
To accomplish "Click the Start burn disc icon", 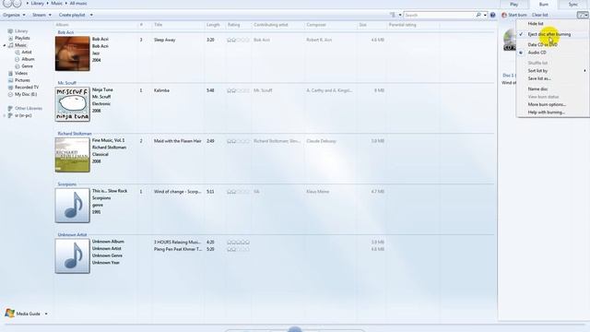I will [x=504, y=15].
